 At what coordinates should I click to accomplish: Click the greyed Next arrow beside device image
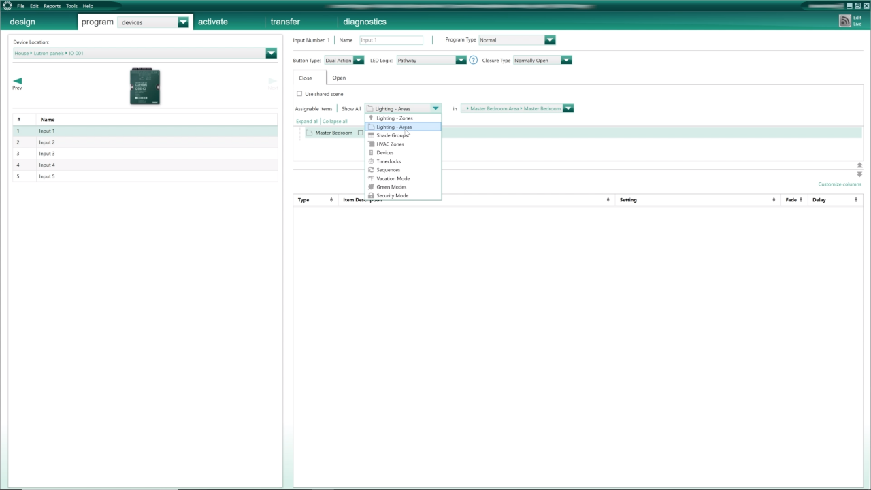click(x=272, y=83)
